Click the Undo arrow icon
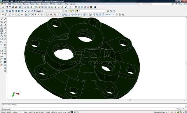 [x=66, y=7]
